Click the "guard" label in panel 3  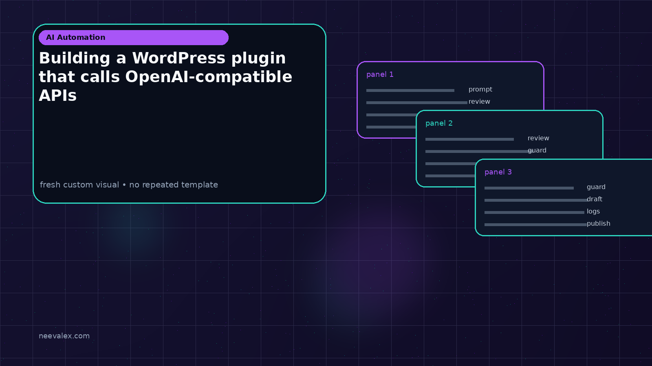(x=596, y=187)
